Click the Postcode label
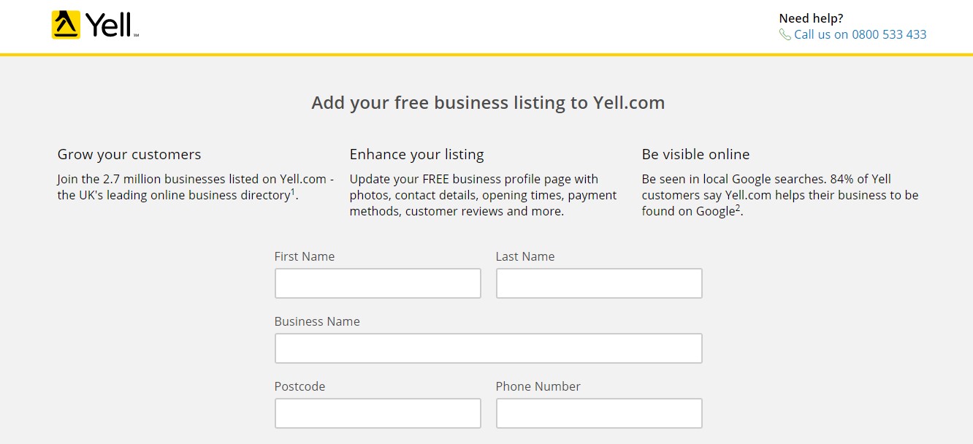973x444 pixels. [x=299, y=386]
